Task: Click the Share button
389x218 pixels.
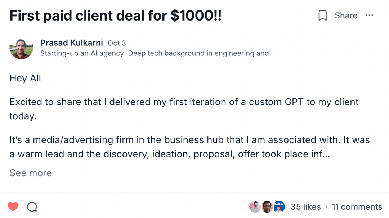Action: click(346, 15)
